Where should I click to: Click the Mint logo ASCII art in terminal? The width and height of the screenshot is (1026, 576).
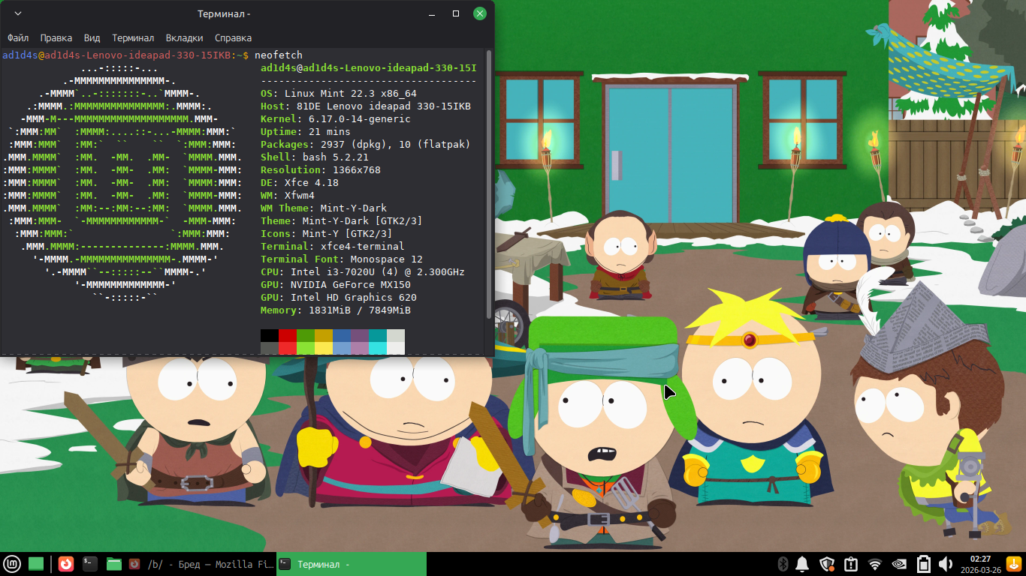(x=122, y=183)
